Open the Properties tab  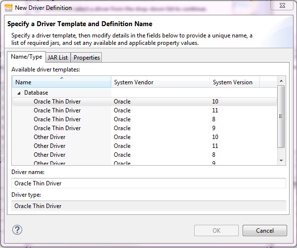coord(86,58)
